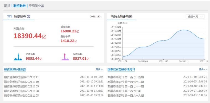The image size is (210, 103).
Task: Switch to 经纪类业务 tab
Action: point(36,6)
